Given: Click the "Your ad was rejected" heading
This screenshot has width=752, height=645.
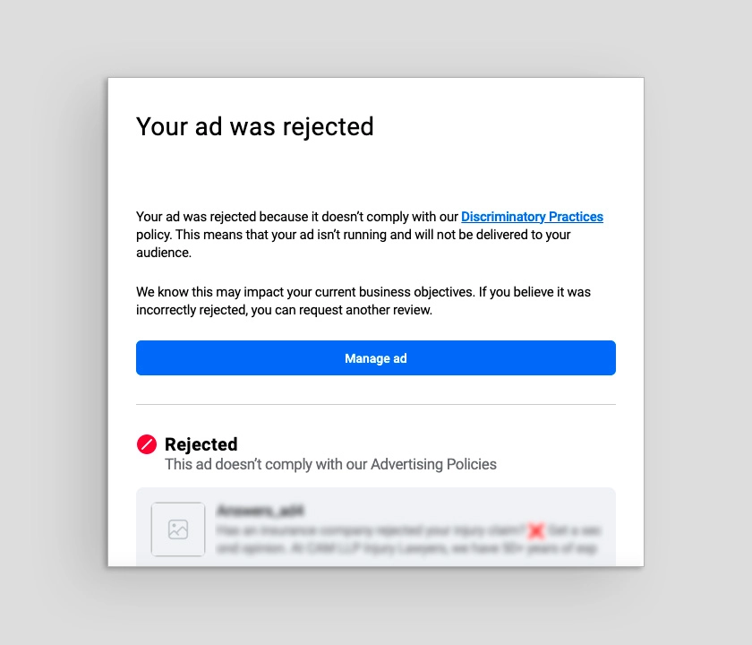Looking at the screenshot, I should tap(255, 126).
